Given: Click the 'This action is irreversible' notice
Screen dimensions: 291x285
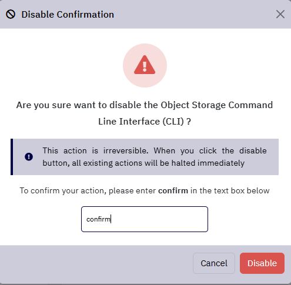Looking at the screenshot, I should 145,157.
